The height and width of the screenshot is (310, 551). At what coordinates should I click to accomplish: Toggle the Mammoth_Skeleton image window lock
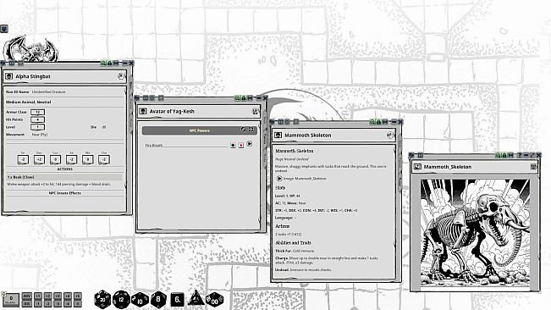pos(504,155)
